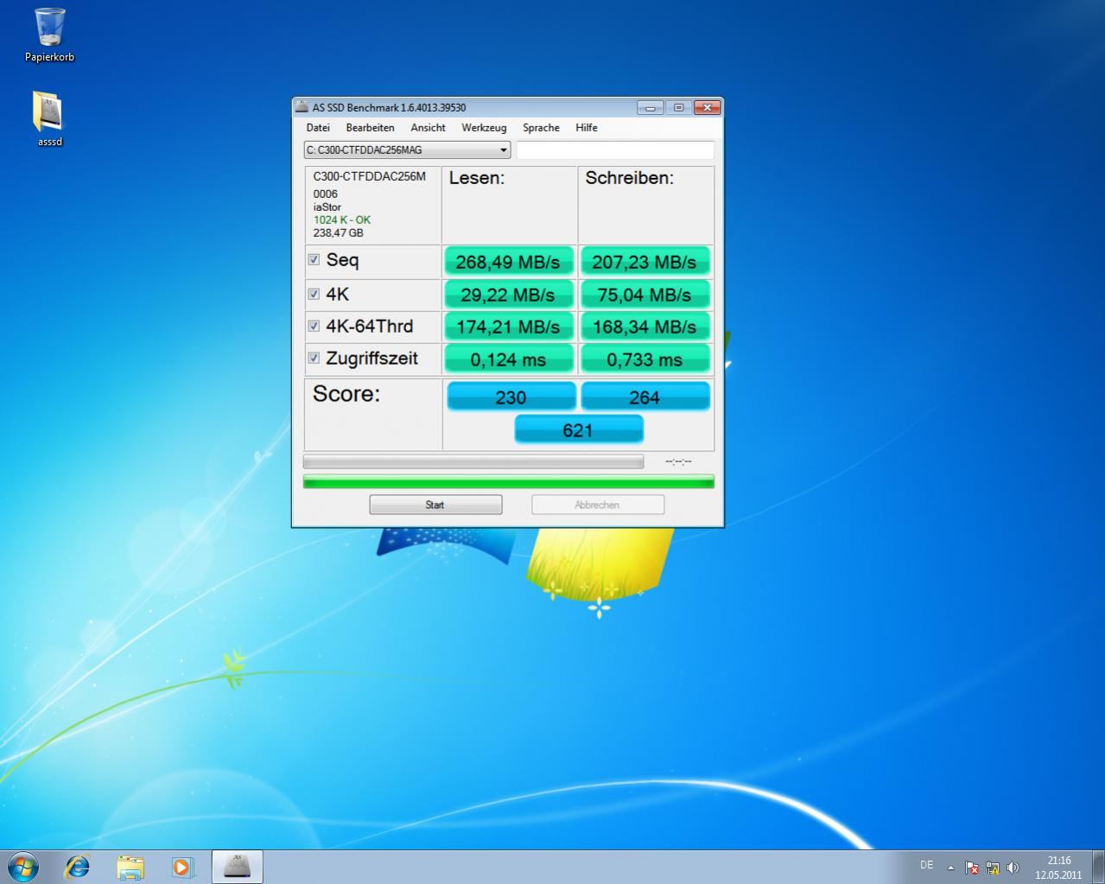The height and width of the screenshot is (884, 1105).
Task: Maximize the AS SSD Benchmark window
Action: (678, 108)
